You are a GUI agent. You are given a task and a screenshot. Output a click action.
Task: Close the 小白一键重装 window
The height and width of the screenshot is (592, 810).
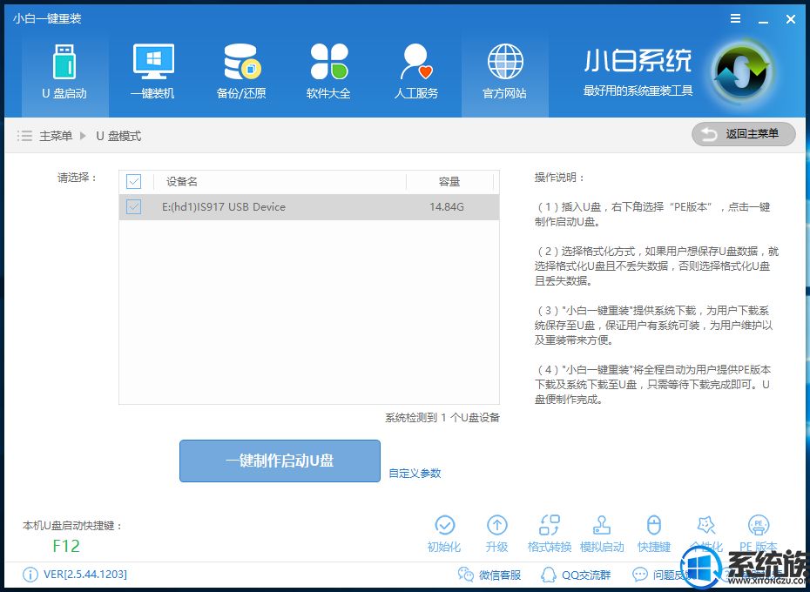click(790, 19)
